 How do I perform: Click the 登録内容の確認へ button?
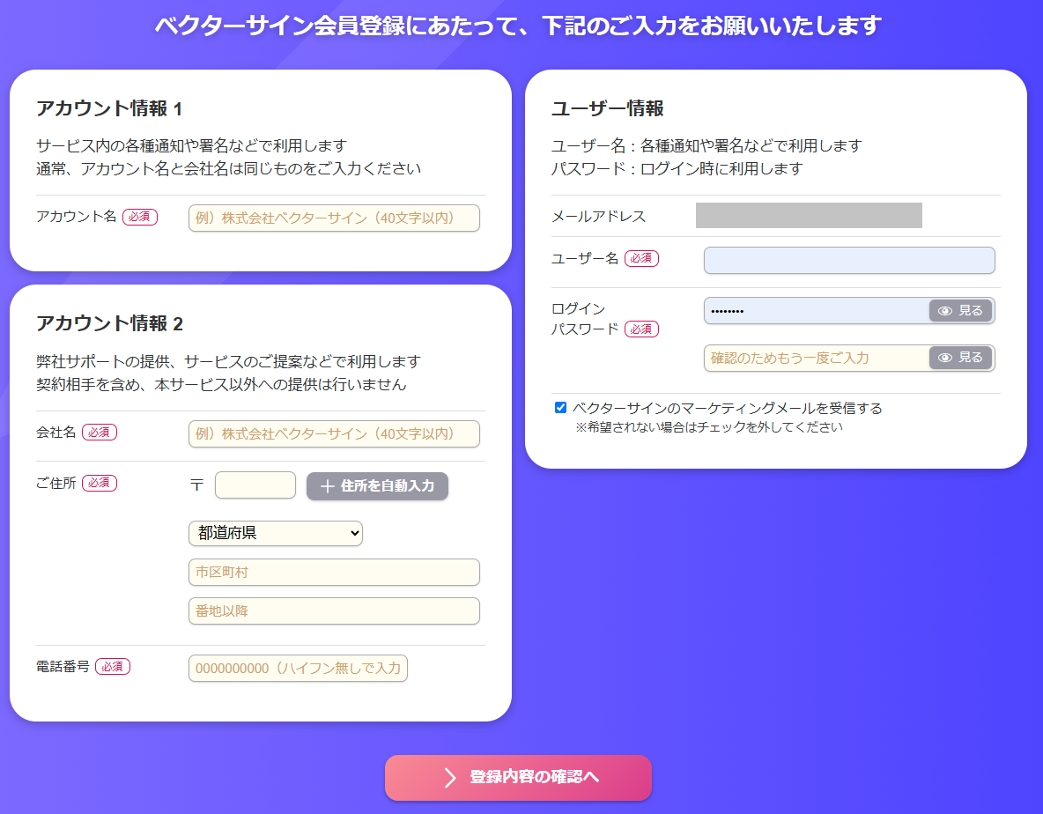[518, 777]
